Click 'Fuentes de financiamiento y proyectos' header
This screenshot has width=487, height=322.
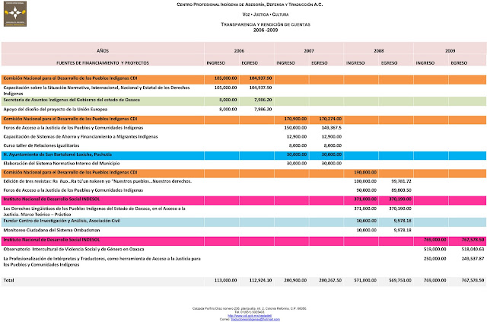pos(103,62)
